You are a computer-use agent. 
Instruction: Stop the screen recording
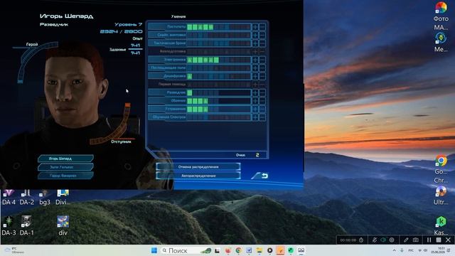pyautogui.click(x=439, y=240)
